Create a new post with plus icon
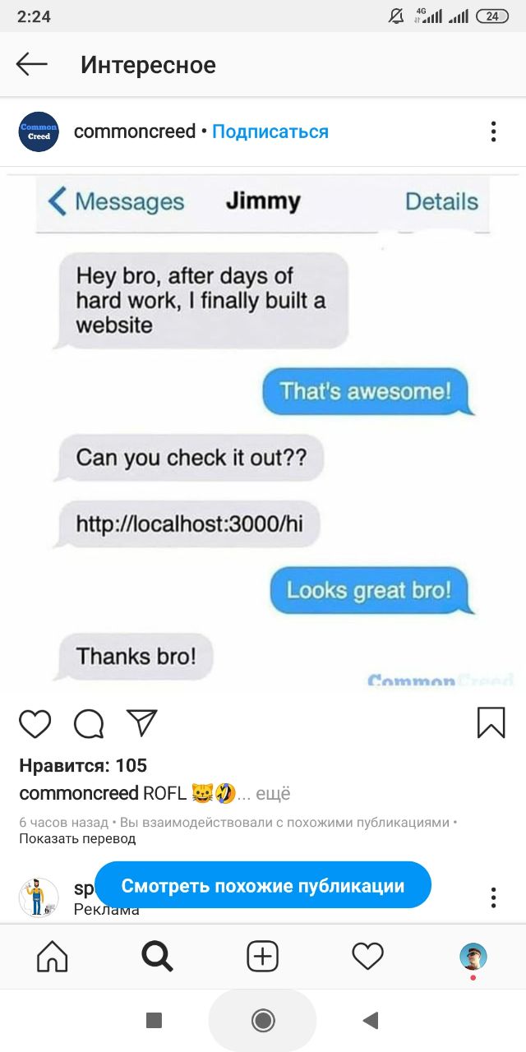 click(263, 956)
